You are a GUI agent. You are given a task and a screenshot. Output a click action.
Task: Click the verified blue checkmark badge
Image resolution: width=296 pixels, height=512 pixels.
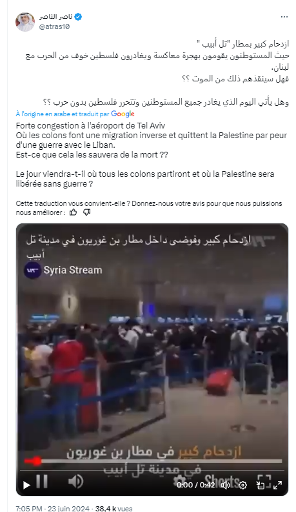[78, 17]
